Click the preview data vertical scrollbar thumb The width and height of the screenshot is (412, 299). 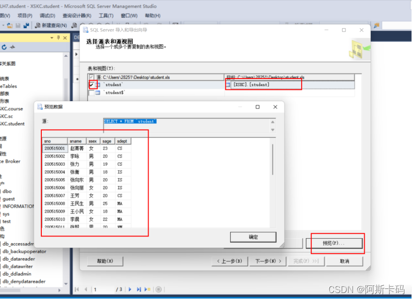(273, 160)
